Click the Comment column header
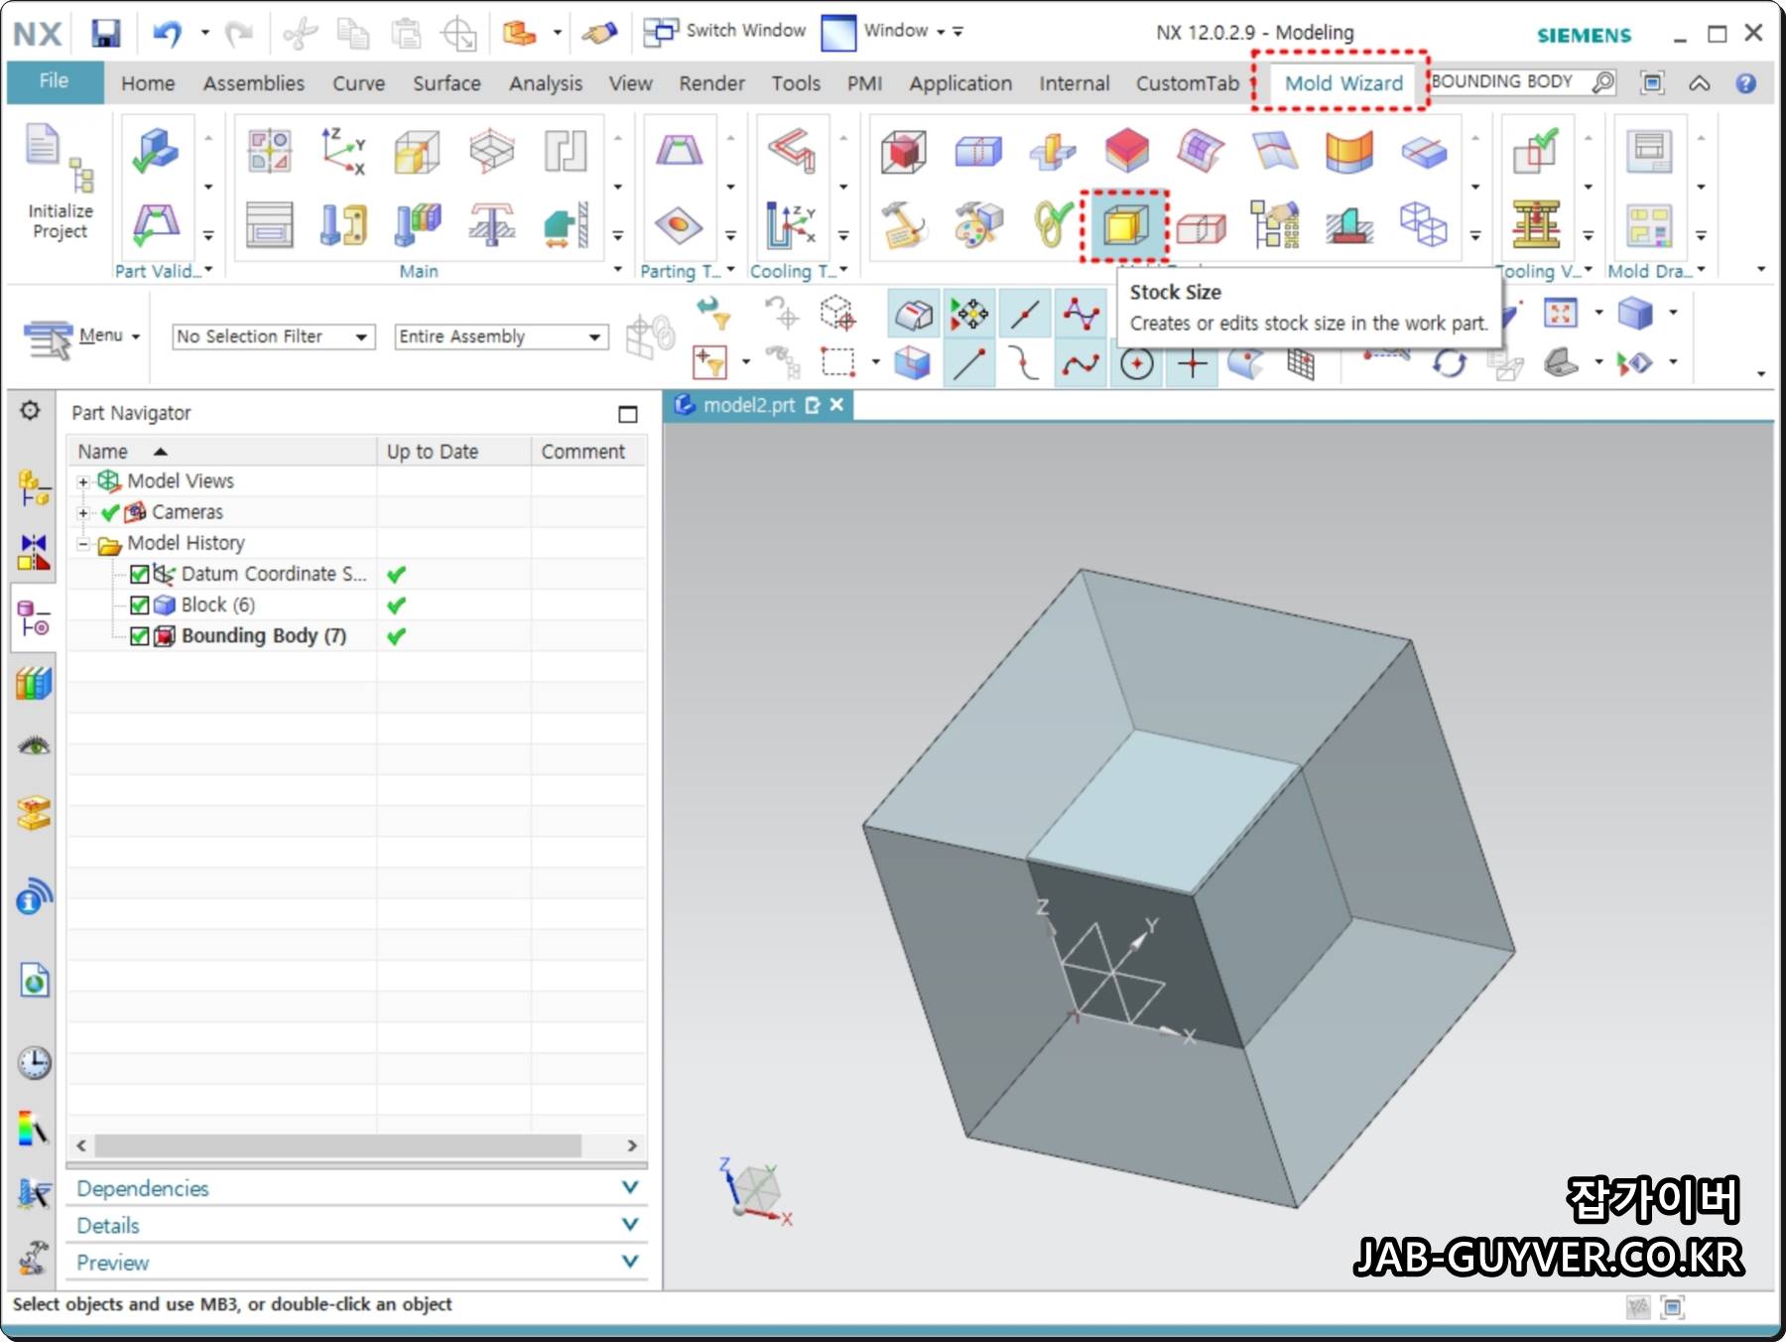The image size is (1786, 1342). click(x=588, y=452)
